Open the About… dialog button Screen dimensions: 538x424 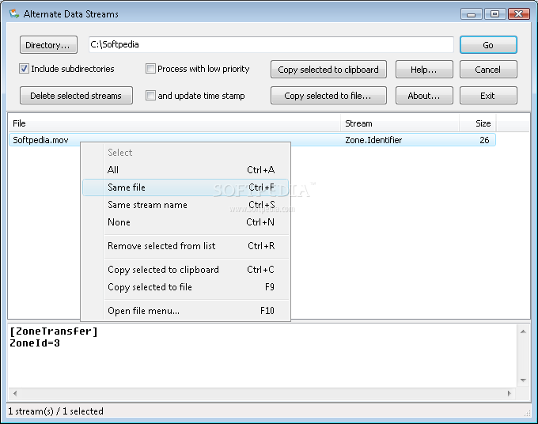[424, 96]
